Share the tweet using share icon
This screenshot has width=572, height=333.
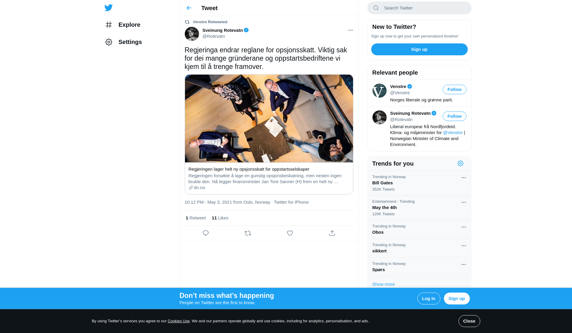click(x=332, y=233)
